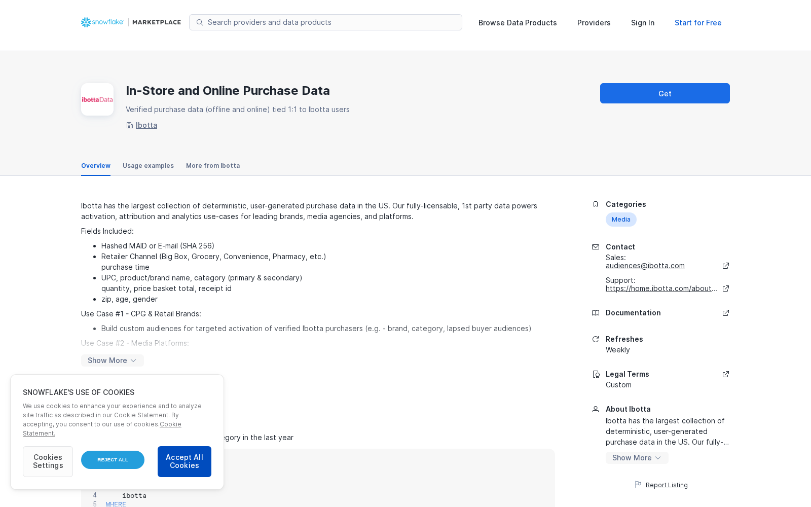Click "Use Case #1 - CPG & Retail Brands:"
This screenshot has width=811, height=507.
(141, 314)
